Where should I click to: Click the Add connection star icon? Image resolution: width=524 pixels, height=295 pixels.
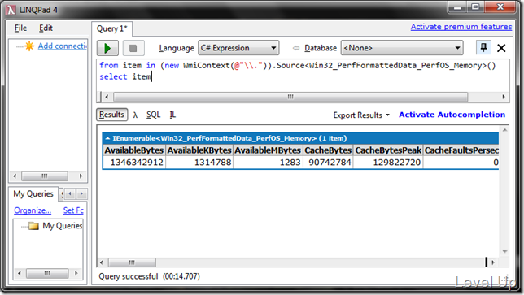coord(29,46)
